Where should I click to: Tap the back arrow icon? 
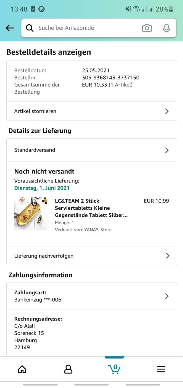click(10, 28)
